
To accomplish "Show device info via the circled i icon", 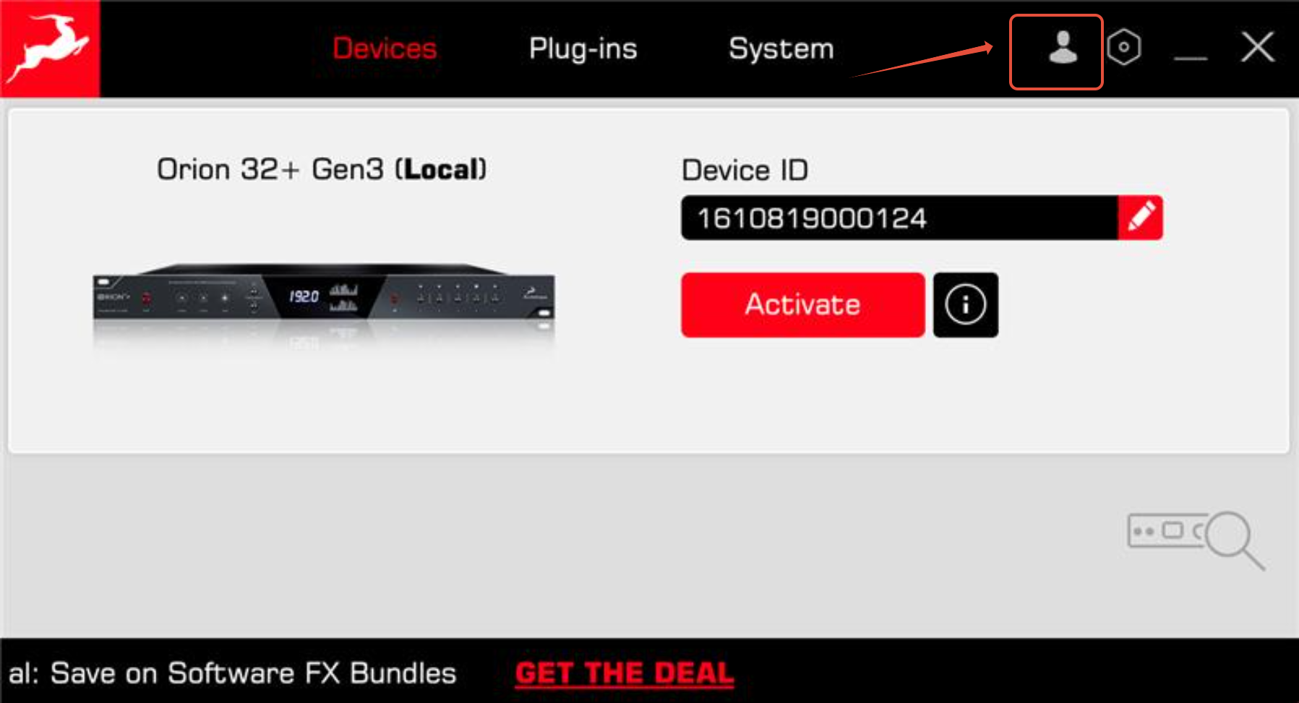I will 965,304.
